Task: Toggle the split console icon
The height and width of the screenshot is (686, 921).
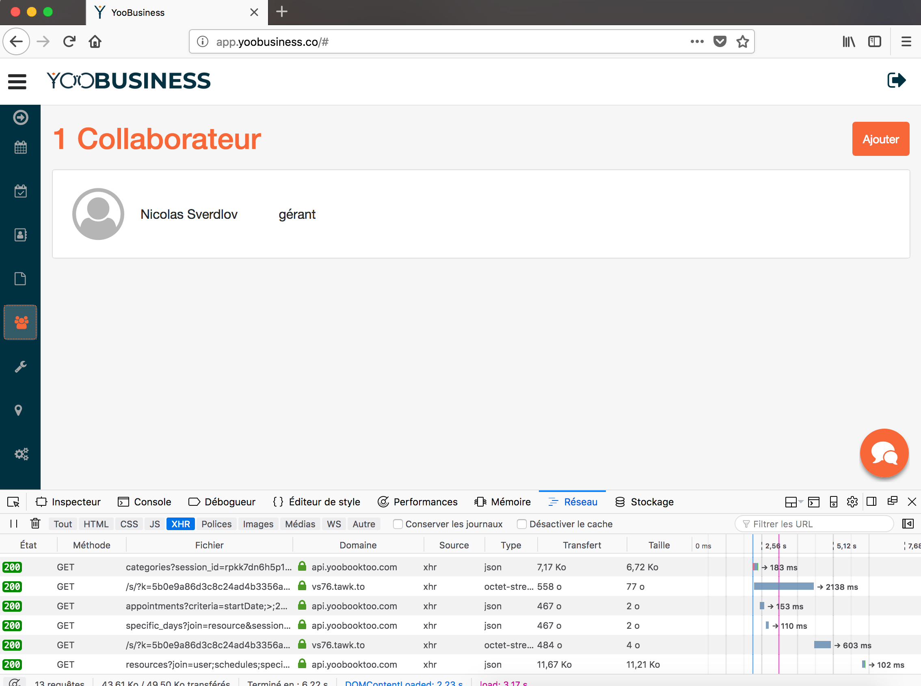Action: coord(813,502)
